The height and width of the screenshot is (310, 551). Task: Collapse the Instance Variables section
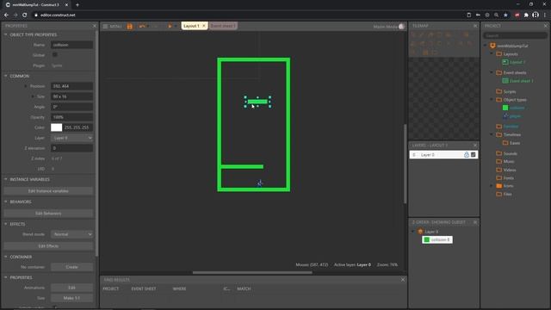6,179
